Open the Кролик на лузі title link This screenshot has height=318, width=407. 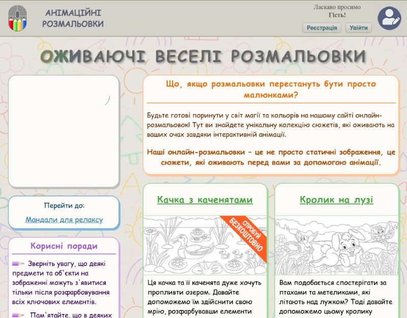coord(336,199)
